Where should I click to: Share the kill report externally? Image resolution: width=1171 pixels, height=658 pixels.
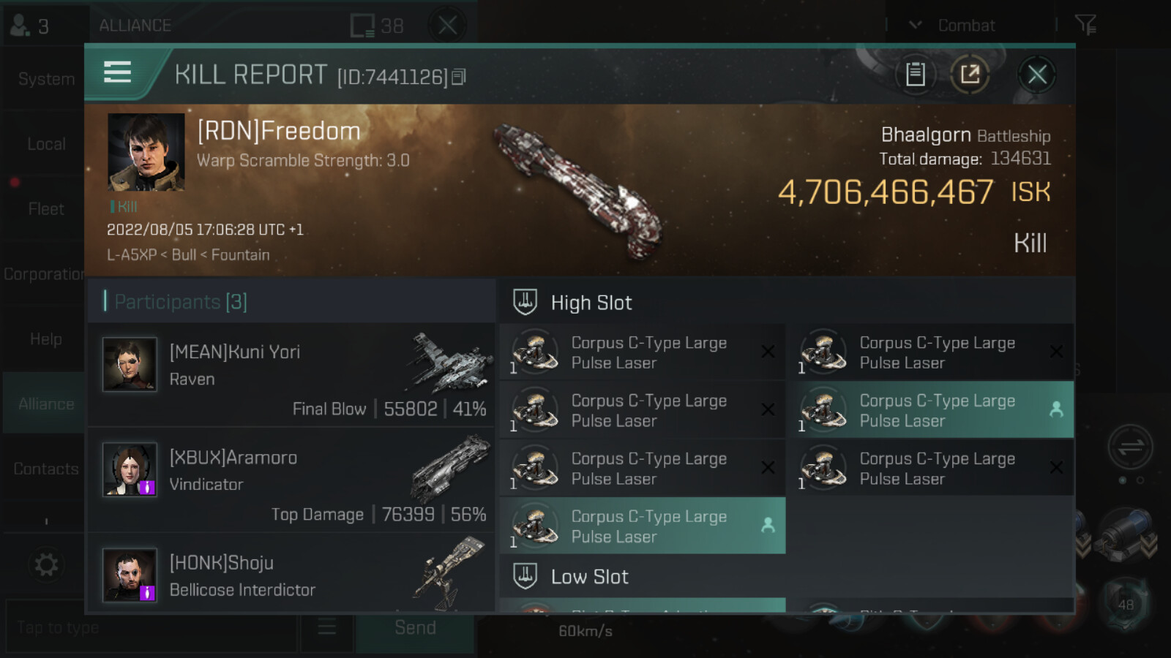tap(970, 74)
